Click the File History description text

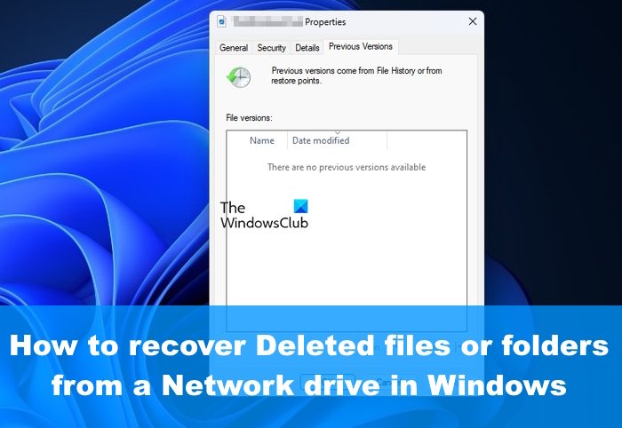(x=356, y=75)
